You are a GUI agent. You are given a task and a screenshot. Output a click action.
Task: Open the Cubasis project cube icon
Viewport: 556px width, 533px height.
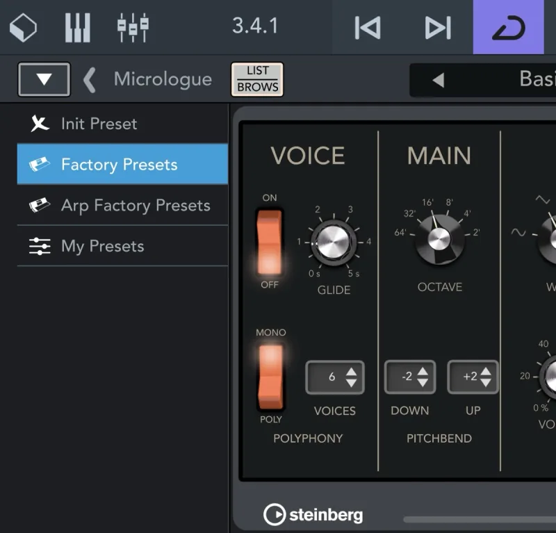pos(23,27)
